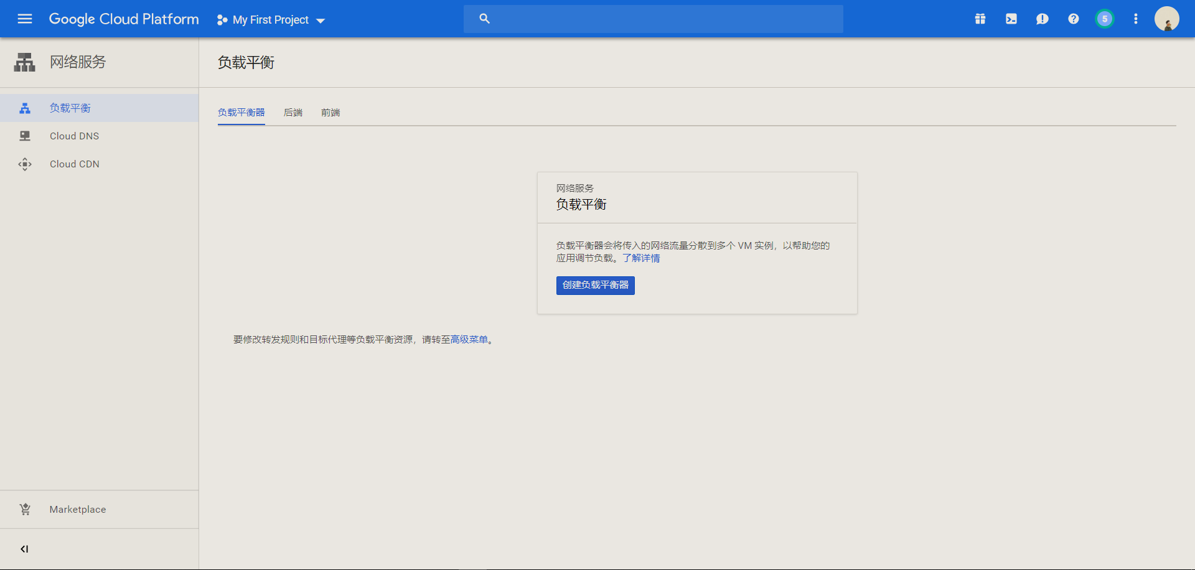Open the hamburger navigation menu

tap(25, 19)
